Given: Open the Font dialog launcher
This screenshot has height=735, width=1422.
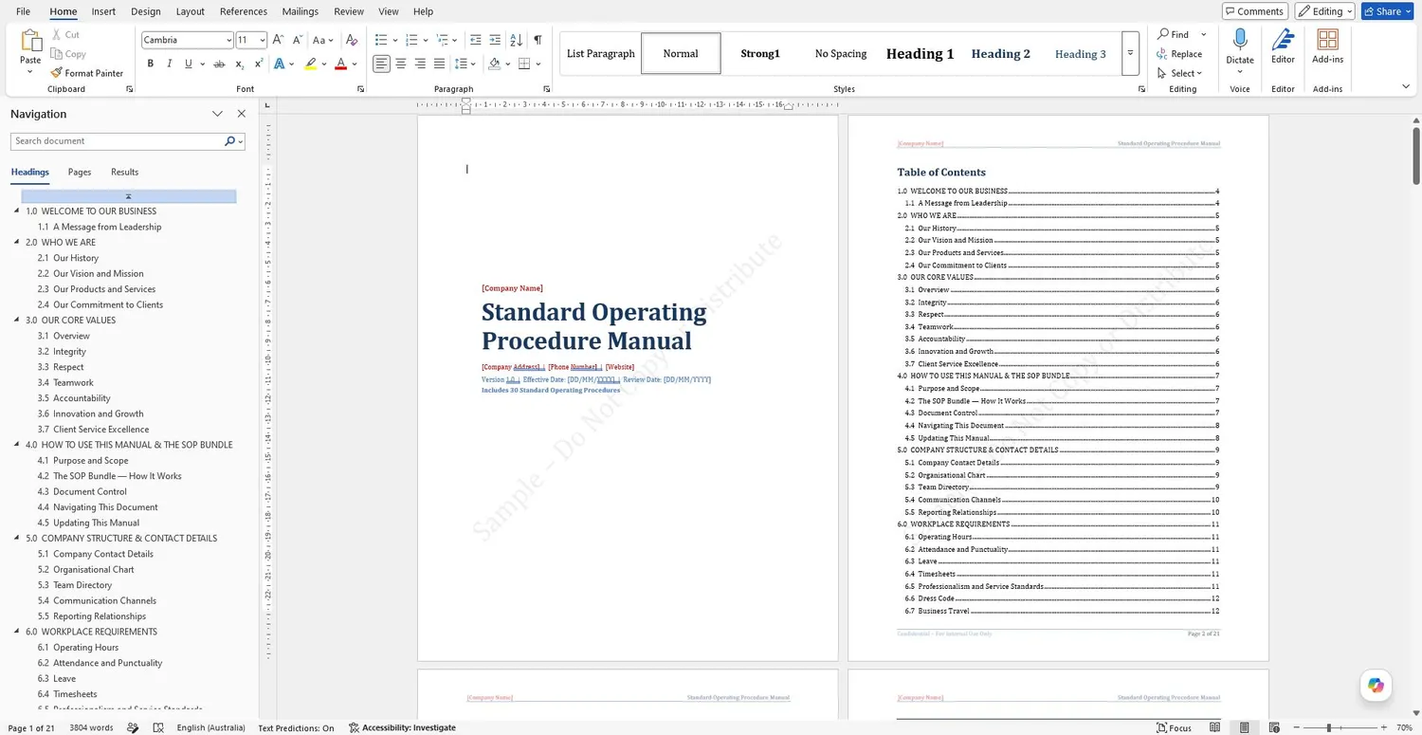Looking at the screenshot, I should pos(361,89).
